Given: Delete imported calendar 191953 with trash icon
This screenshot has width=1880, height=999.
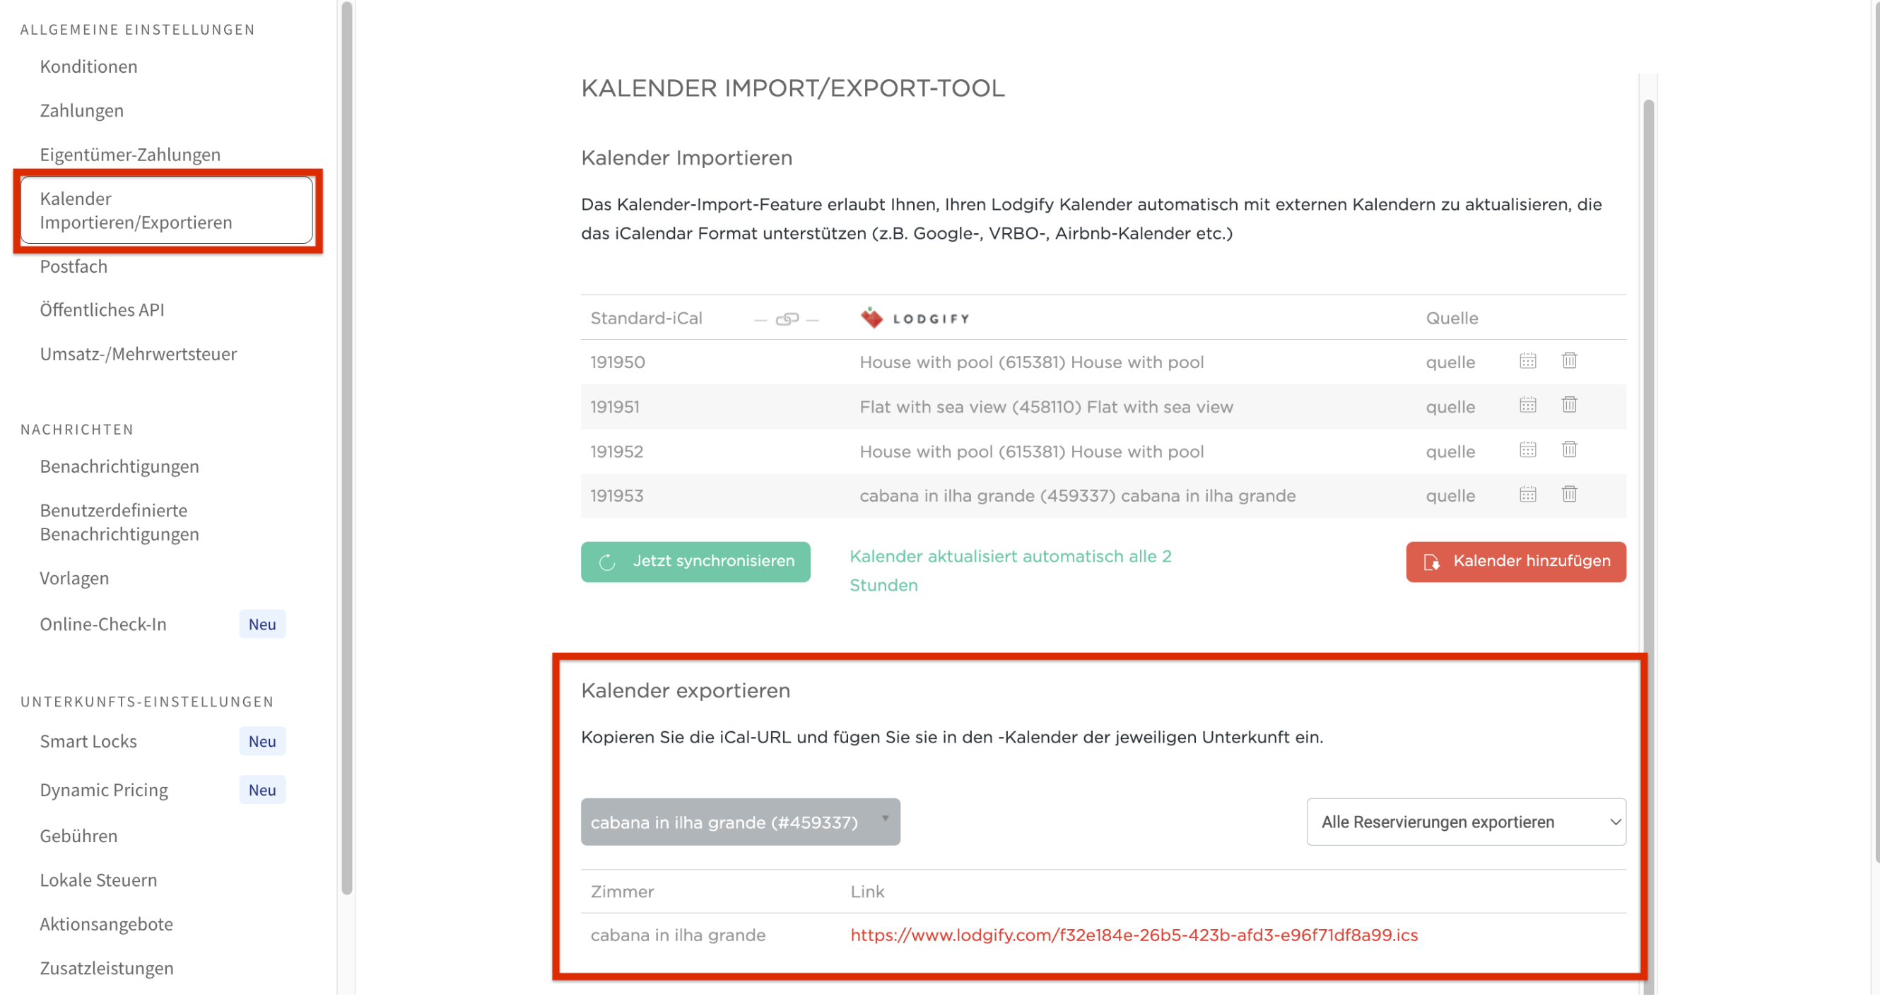Looking at the screenshot, I should pos(1569,495).
